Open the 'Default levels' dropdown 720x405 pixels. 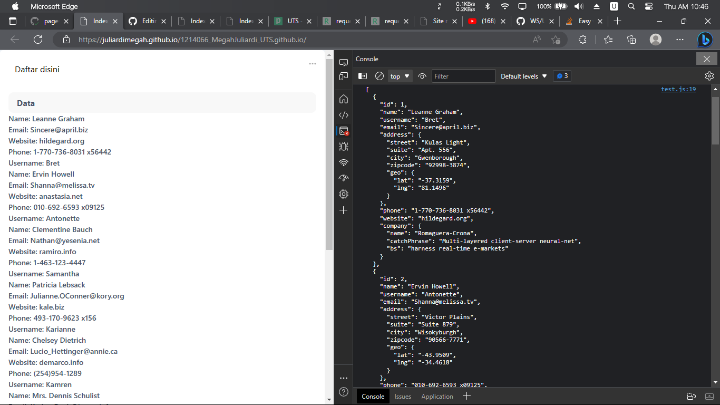[523, 75]
